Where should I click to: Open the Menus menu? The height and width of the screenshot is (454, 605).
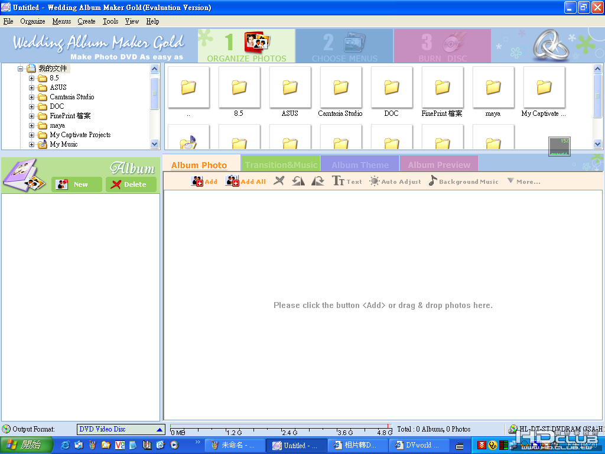pyautogui.click(x=61, y=21)
